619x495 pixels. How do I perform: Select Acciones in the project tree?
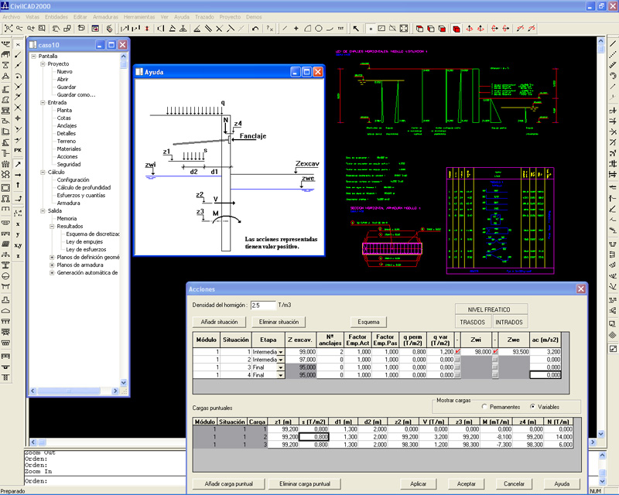(x=67, y=156)
